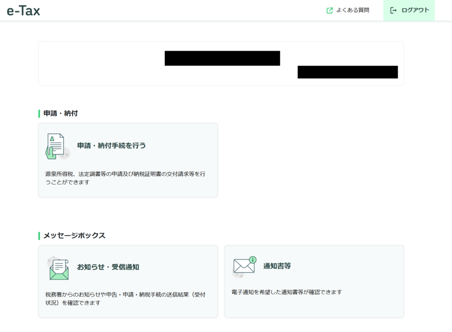The image size is (452, 332).
Task: Click the description text starting 税務署からのお知らせ
Action: [125, 298]
